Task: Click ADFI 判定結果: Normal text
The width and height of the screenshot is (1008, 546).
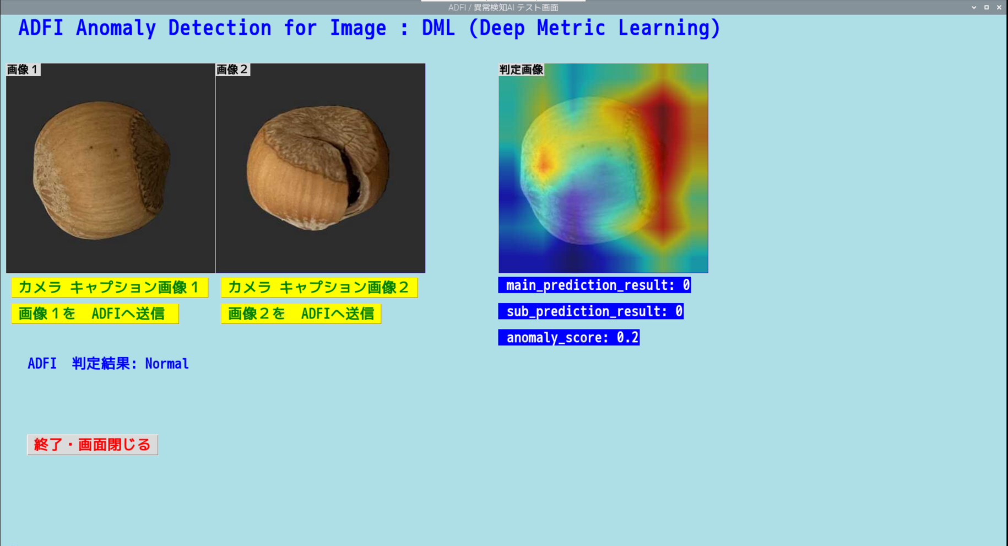Action: pyautogui.click(x=108, y=364)
